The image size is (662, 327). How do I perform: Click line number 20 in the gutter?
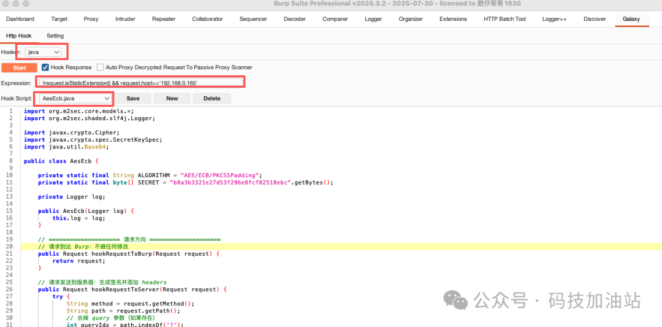(9, 246)
